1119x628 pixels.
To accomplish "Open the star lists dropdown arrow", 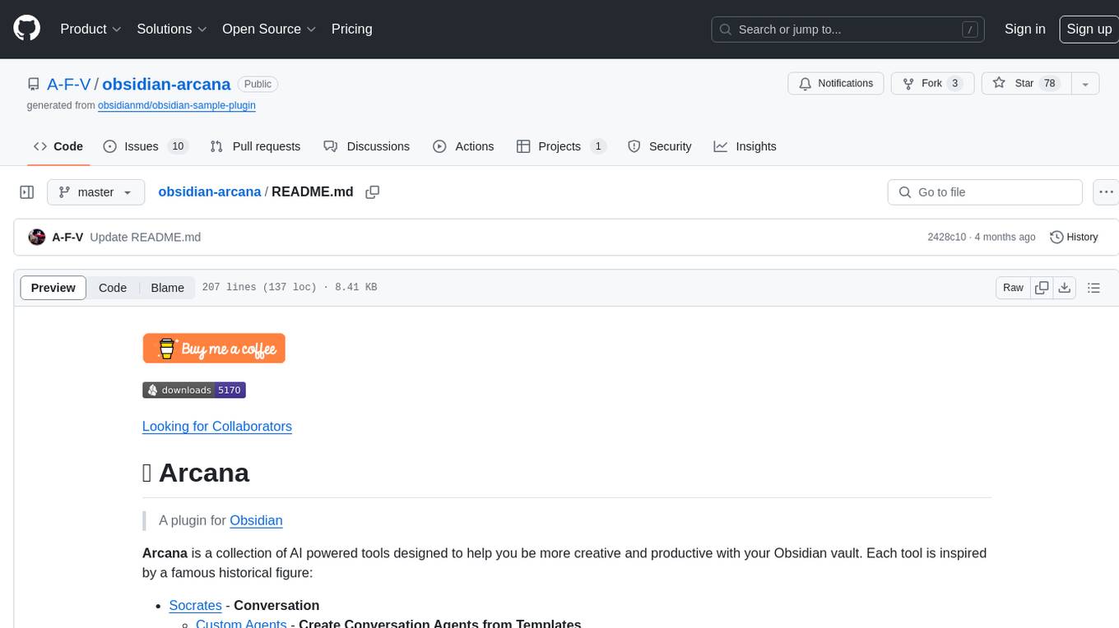I will 1085,84.
